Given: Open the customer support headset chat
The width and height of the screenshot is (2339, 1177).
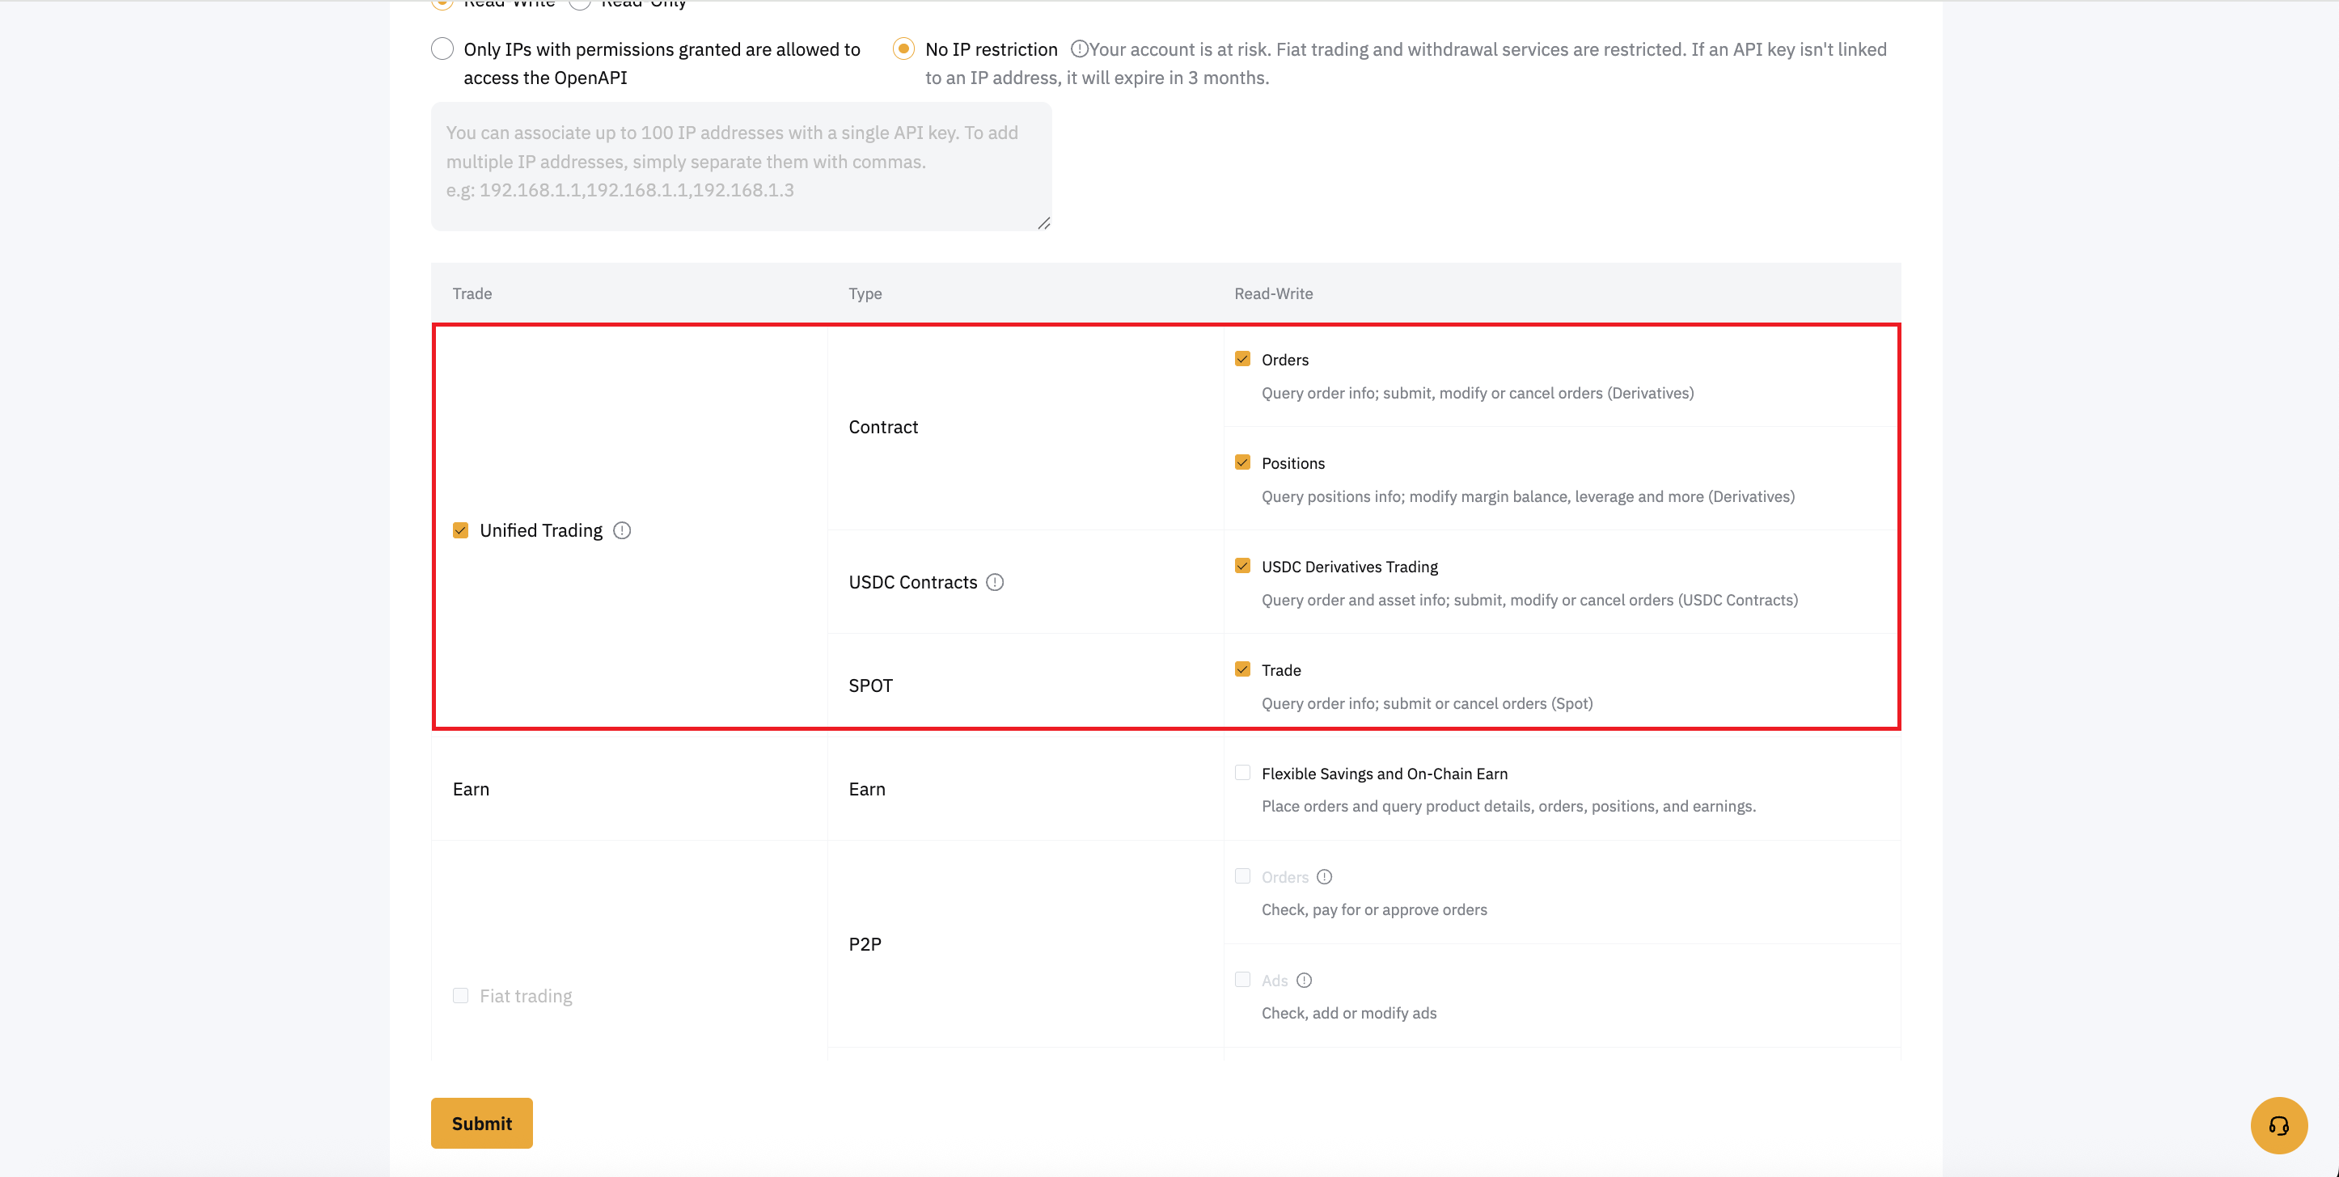Looking at the screenshot, I should 2278,1125.
